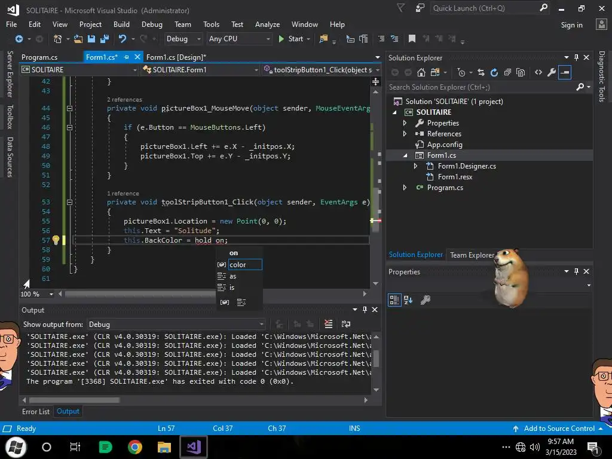Viewport: 612px width, 459px height.
Task: Click the Open File folder icon
Action: [78, 39]
